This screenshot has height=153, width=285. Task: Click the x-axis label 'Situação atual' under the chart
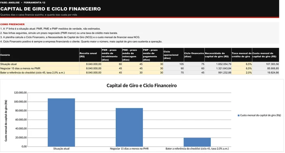[61, 149]
